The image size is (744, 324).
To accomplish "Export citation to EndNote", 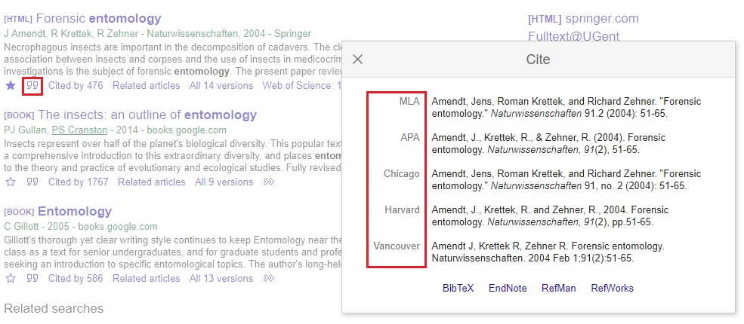I will (x=508, y=288).
